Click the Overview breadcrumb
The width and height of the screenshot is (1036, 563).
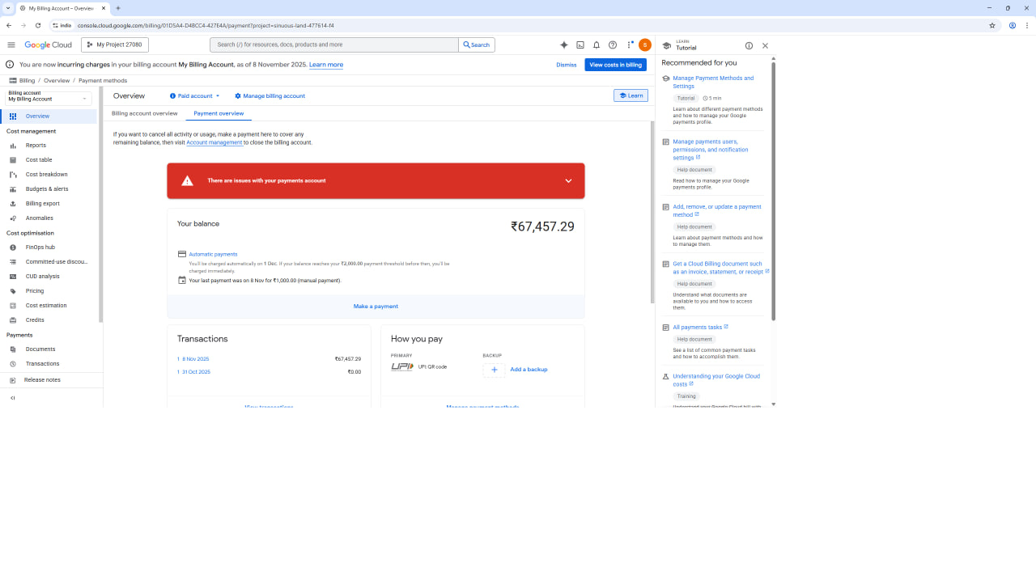[57, 81]
